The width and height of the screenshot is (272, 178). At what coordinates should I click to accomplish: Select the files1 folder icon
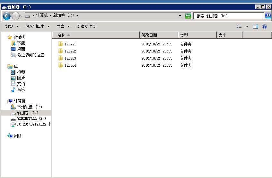60,44
